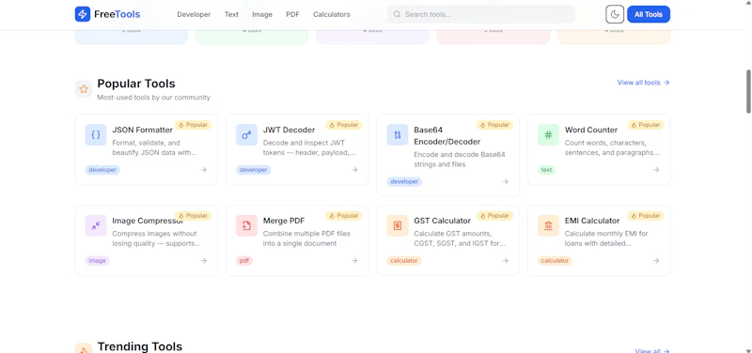Click the arrow on Merge PDF card
This screenshot has height=353, width=752.
click(x=354, y=261)
